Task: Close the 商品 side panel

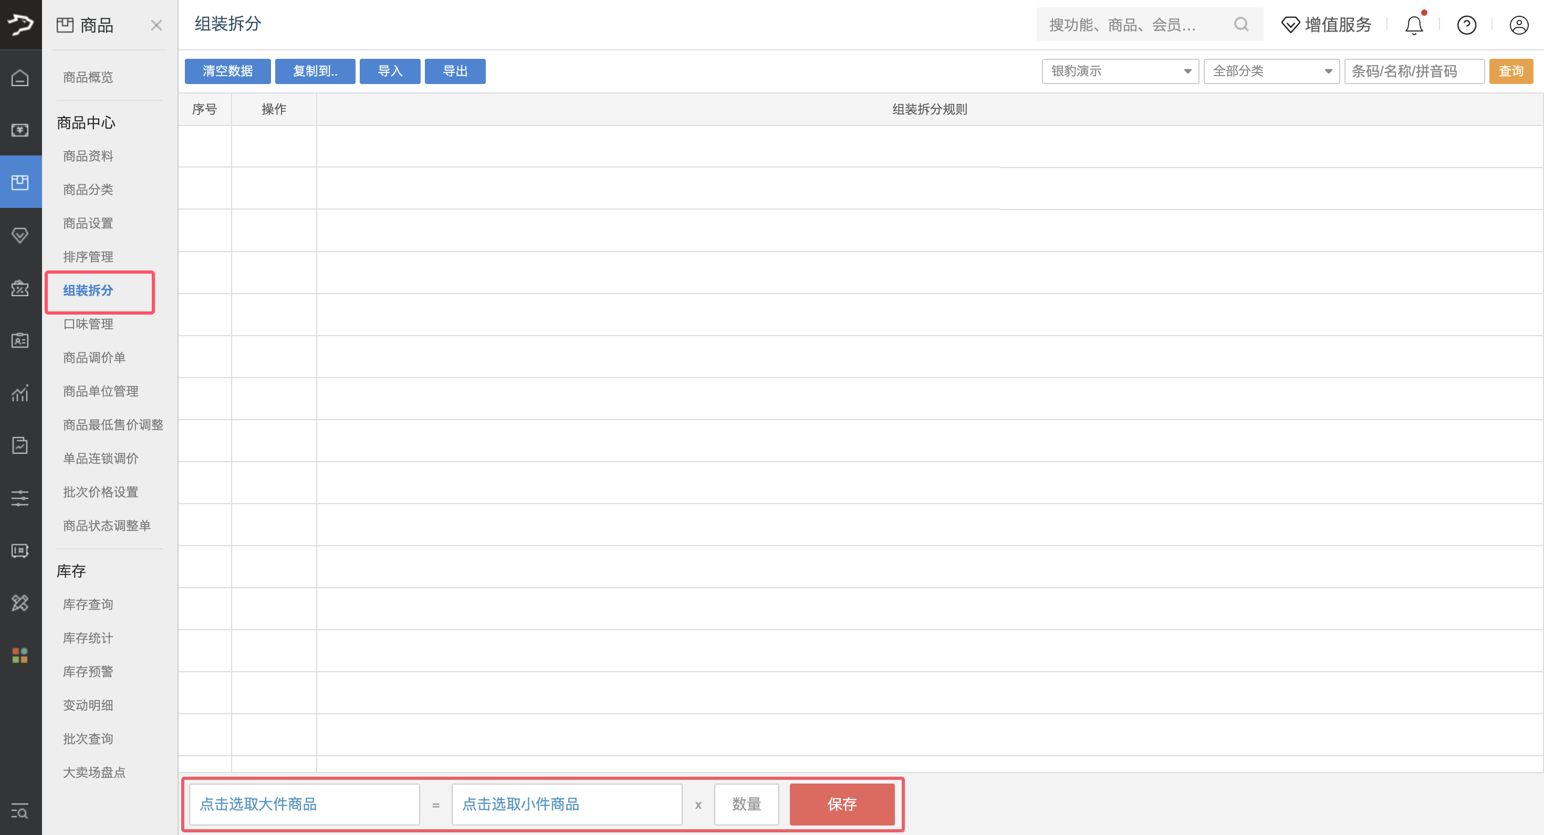Action: point(157,25)
